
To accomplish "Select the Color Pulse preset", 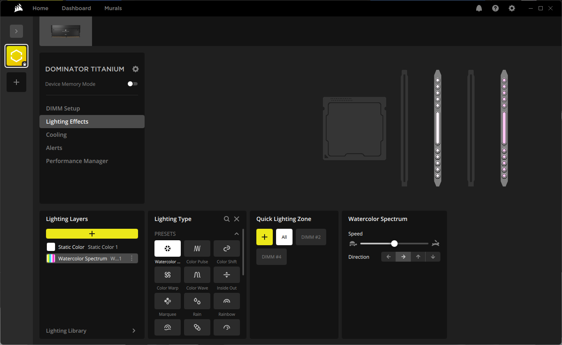I will [x=197, y=248].
